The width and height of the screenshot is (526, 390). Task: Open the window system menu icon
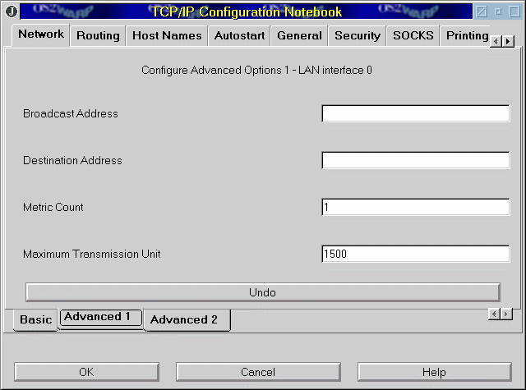(12, 11)
